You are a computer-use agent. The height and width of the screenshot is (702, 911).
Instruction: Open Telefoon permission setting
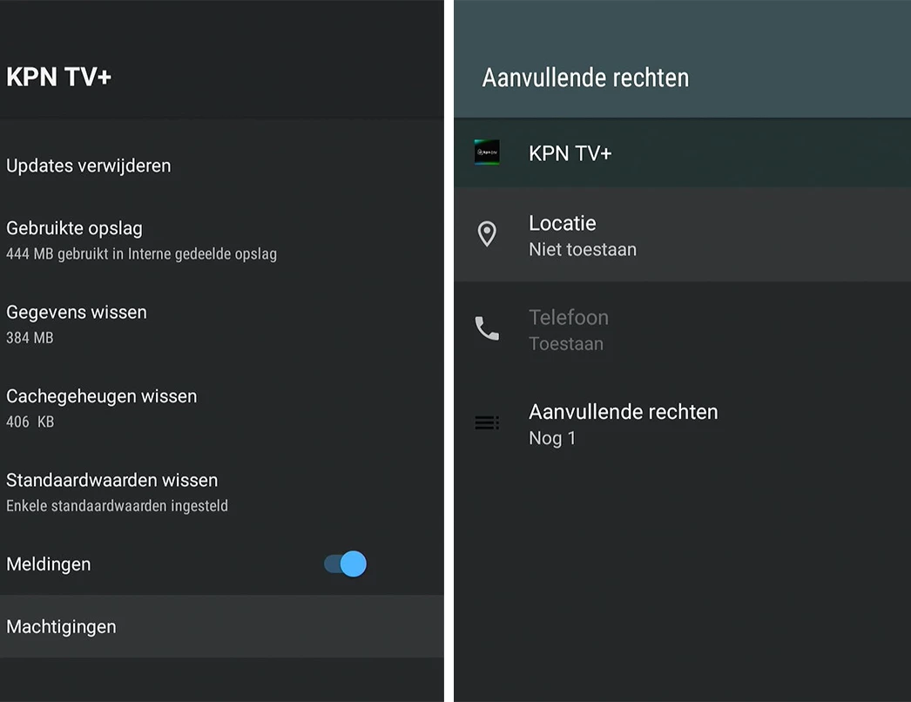click(682, 329)
